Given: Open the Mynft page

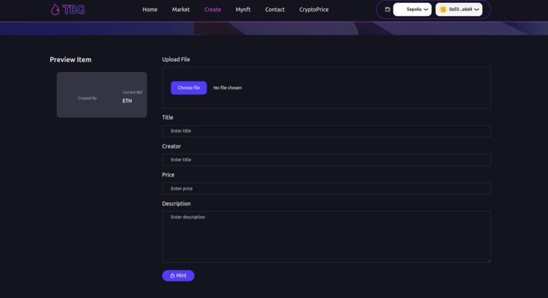Looking at the screenshot, I should (243, 10).
